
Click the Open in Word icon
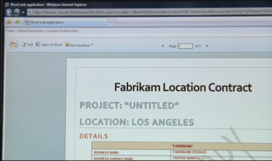click(x=38, y=45)
